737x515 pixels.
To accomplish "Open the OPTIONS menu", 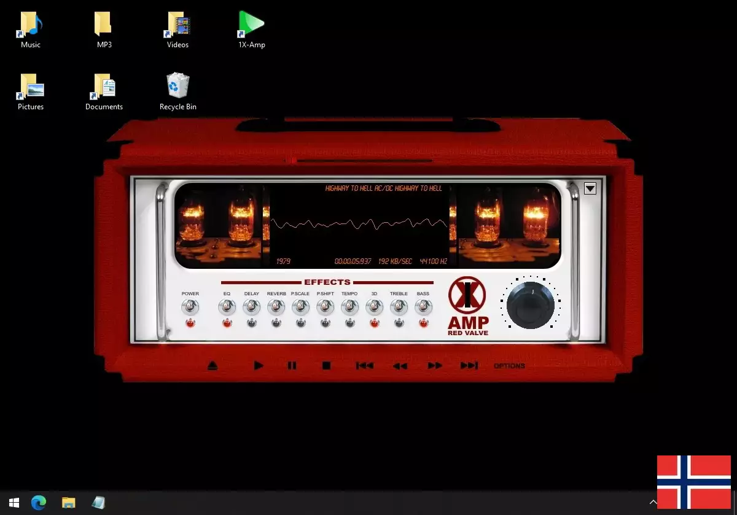I will 509,365.
